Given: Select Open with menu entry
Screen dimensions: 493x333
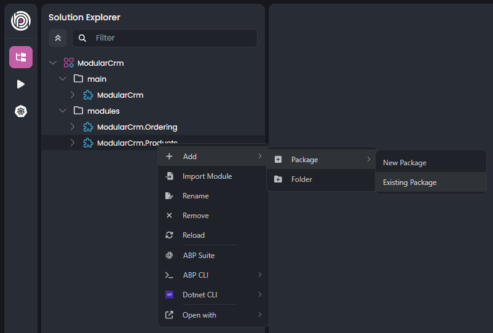Looking at the screenshot, I should click(213, 315).
